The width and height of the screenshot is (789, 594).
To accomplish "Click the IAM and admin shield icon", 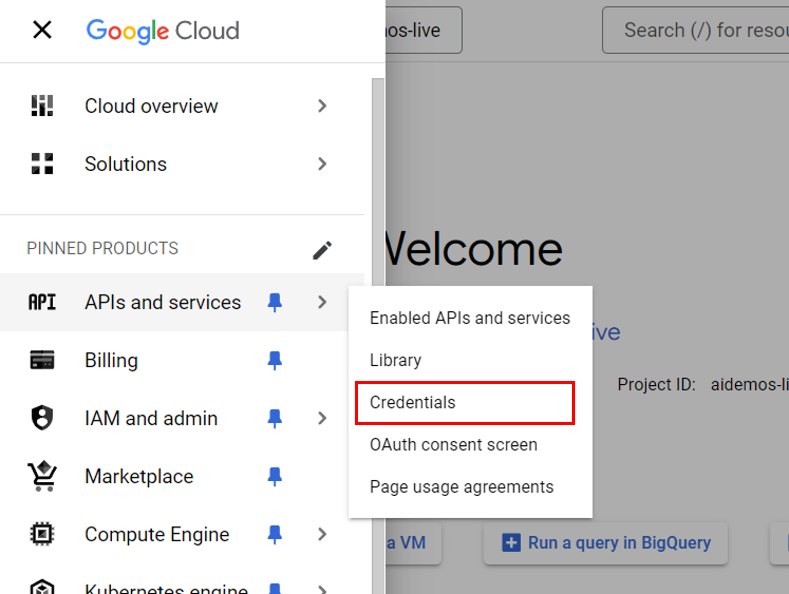I will tap(42, 418).
